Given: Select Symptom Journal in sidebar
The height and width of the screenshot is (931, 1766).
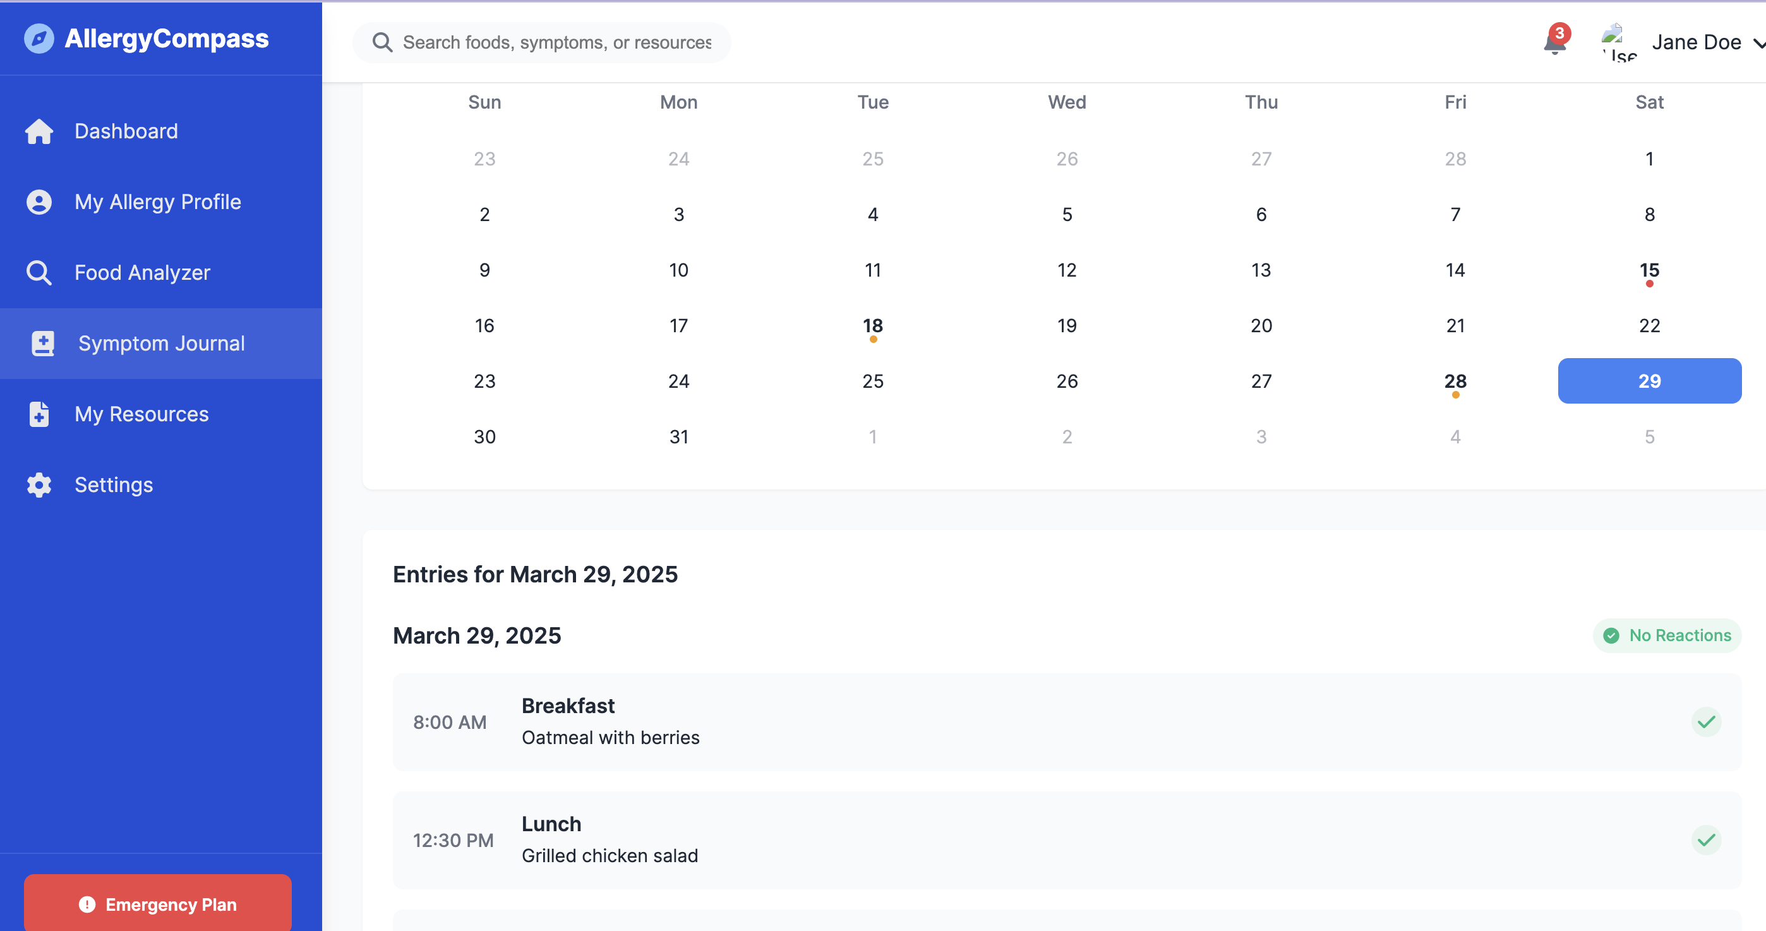Looking at the screenshot, I should tap(161, 344).
